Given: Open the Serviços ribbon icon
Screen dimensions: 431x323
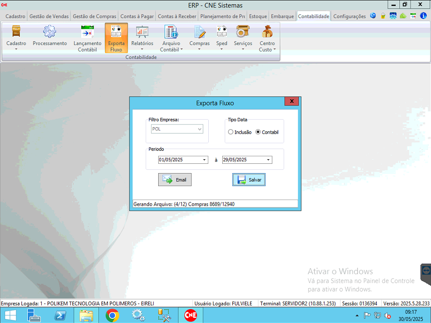Looking at the screenshot, I should (243, 32).
